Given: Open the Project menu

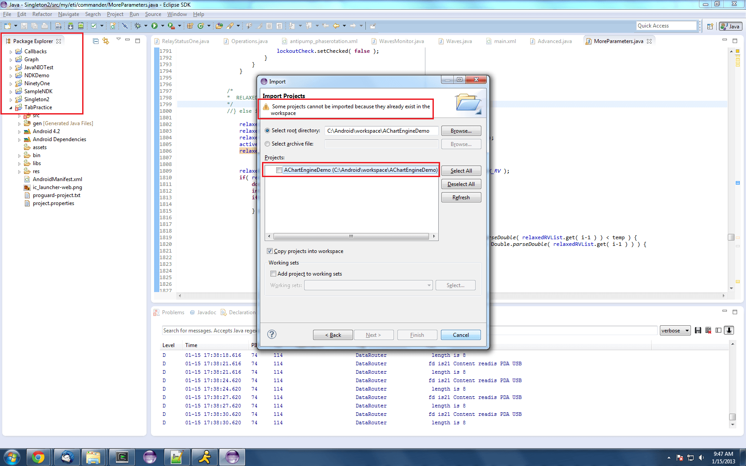Looking at the screenshot, I should 115,14.
